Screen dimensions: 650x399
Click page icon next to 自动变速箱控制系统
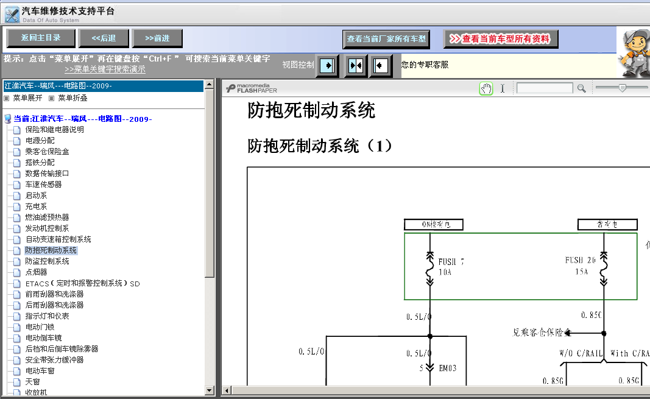[x=16, y=239]
